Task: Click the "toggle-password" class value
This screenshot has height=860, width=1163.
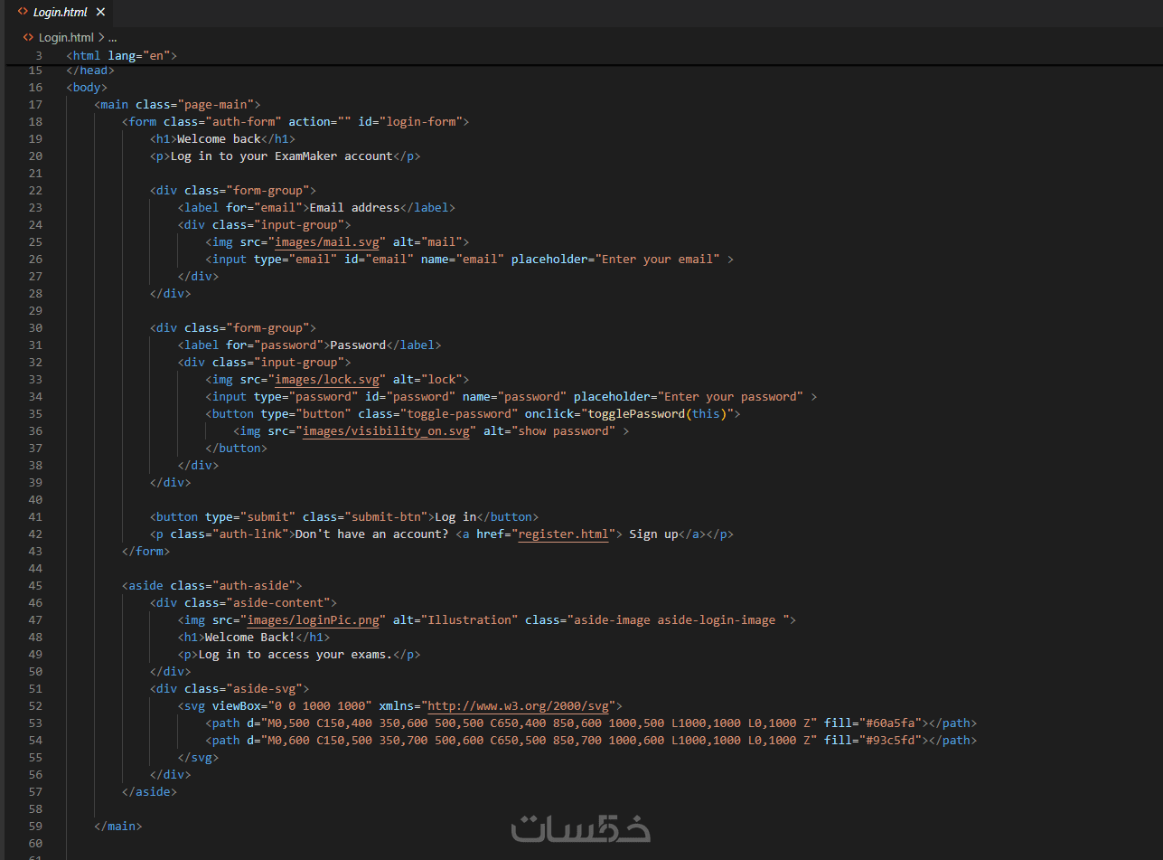Action: (x=459, y=413)
